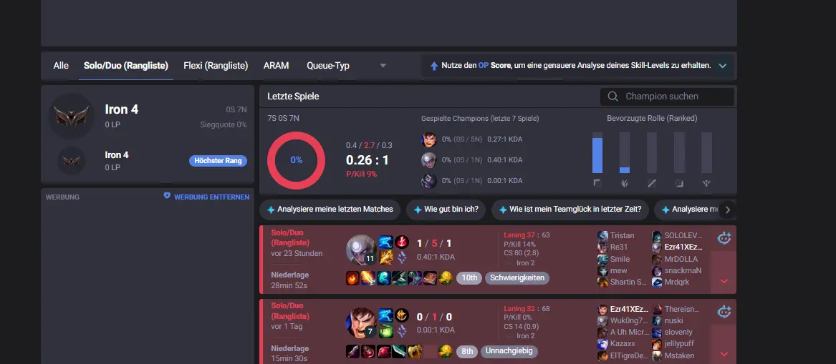Click the shield icon beside Werbung entfernen
Viewport: 836px width, 364px height.
click(x=167, y=197)
